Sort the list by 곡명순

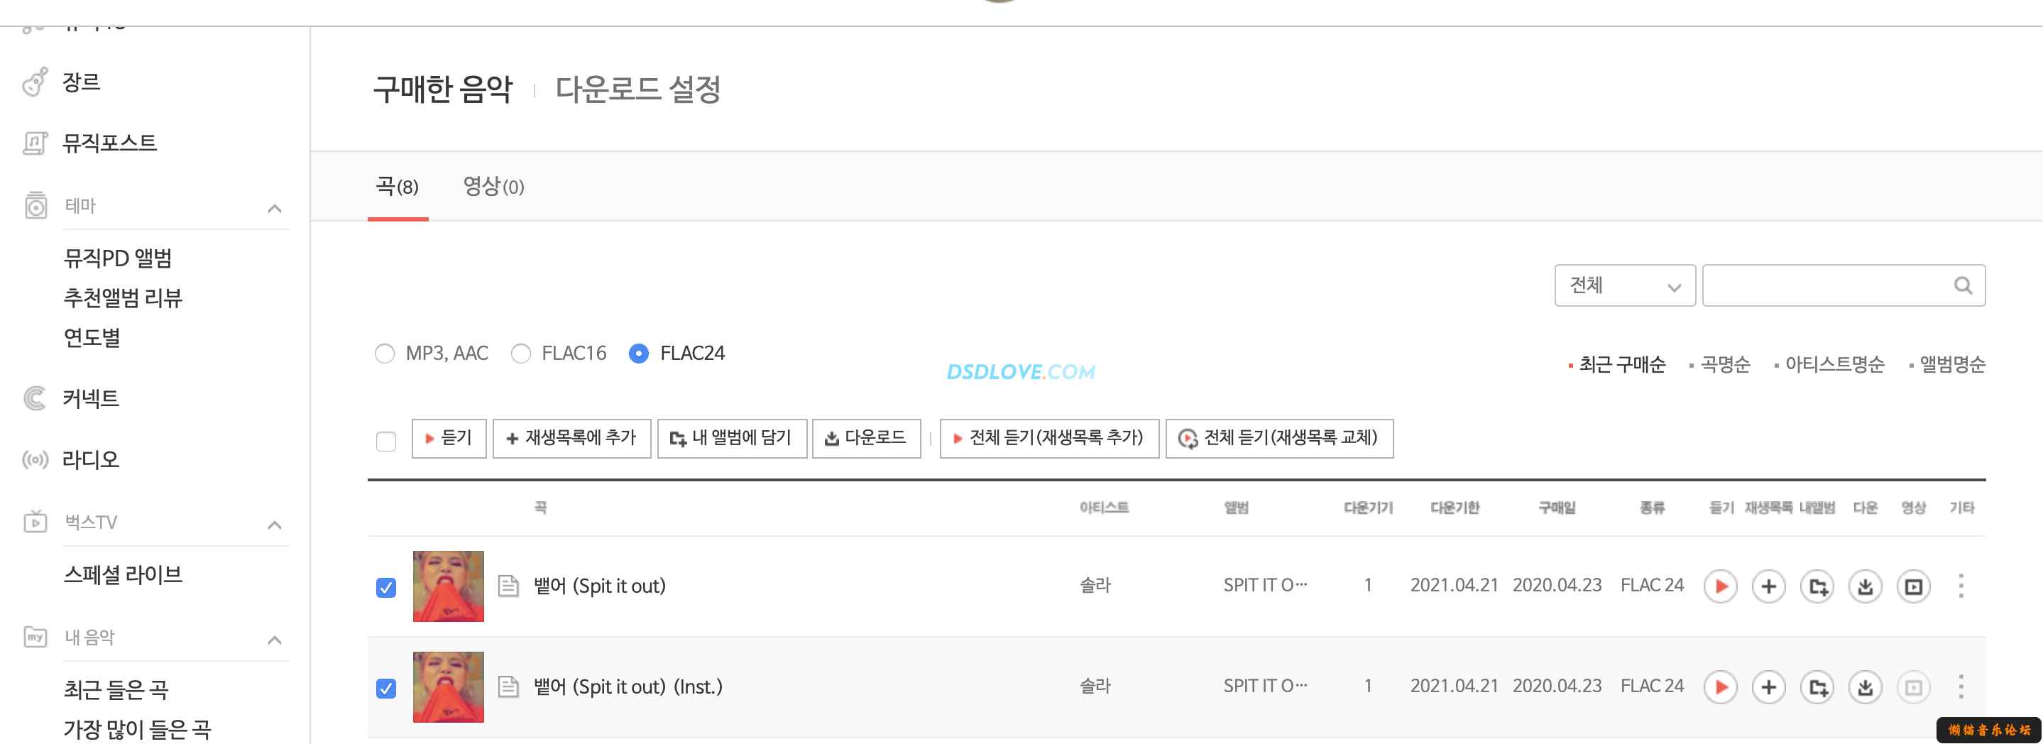tap(1725, 364)
